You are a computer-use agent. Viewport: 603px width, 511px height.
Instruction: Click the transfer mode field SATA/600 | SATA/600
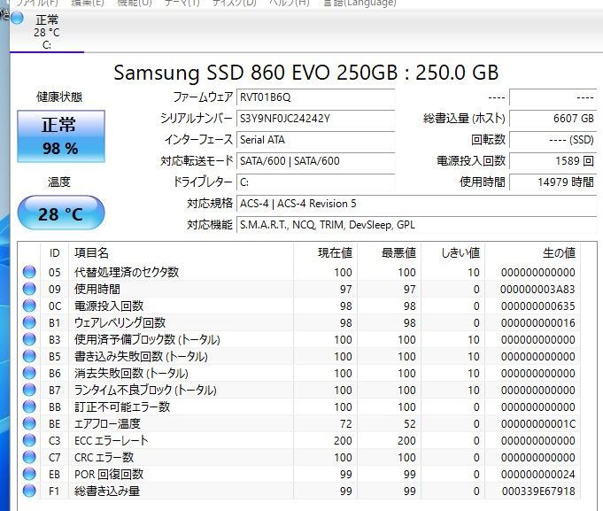click(x=316, y=160)
